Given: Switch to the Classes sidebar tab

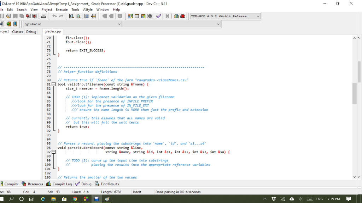Looking at the screenshot, I should (18, 32).
